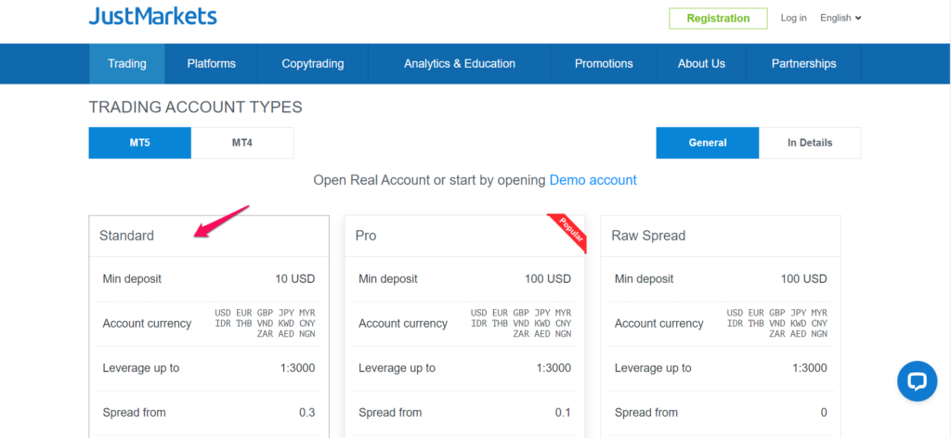The width and height of the screenshot is (951, 438).
Task: Switch to the MT5 tab
Action: [x=140, y=143]
